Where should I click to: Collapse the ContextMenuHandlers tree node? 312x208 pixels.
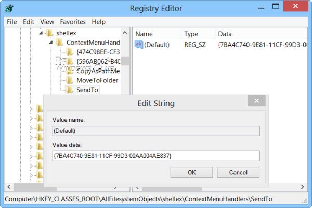pos(51,42)
